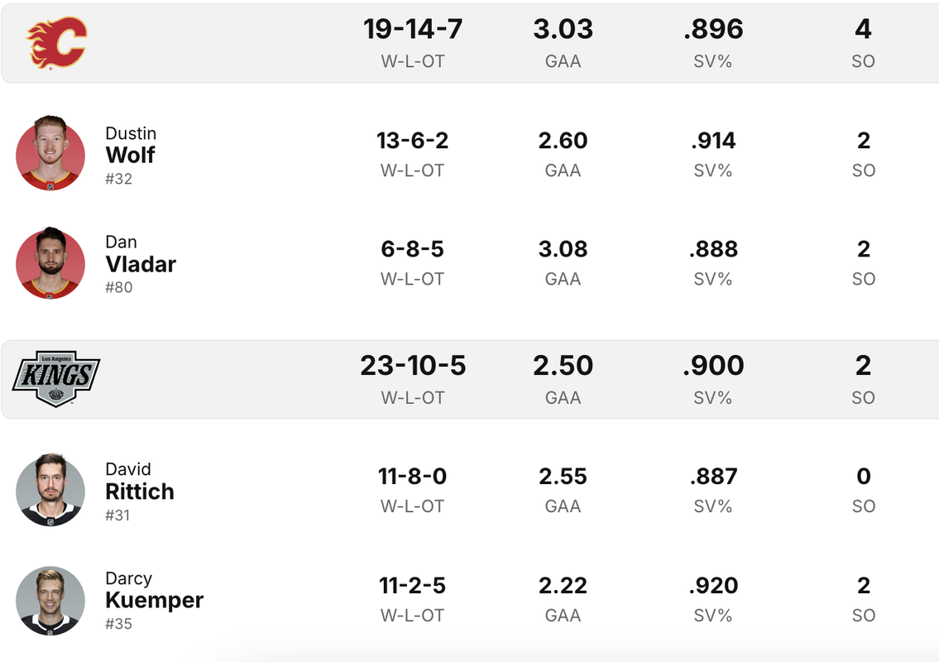Open Darcy Kuemper's headshot photo
939x662 pixels.
(50, 600)
